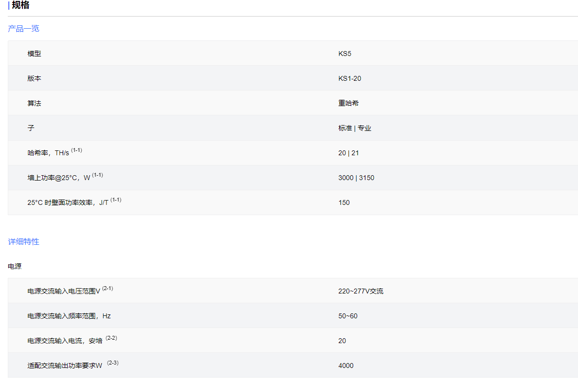Click the 50~60 frequency value
This screenshot has width=578, height=384.
(x=347, y=316)
